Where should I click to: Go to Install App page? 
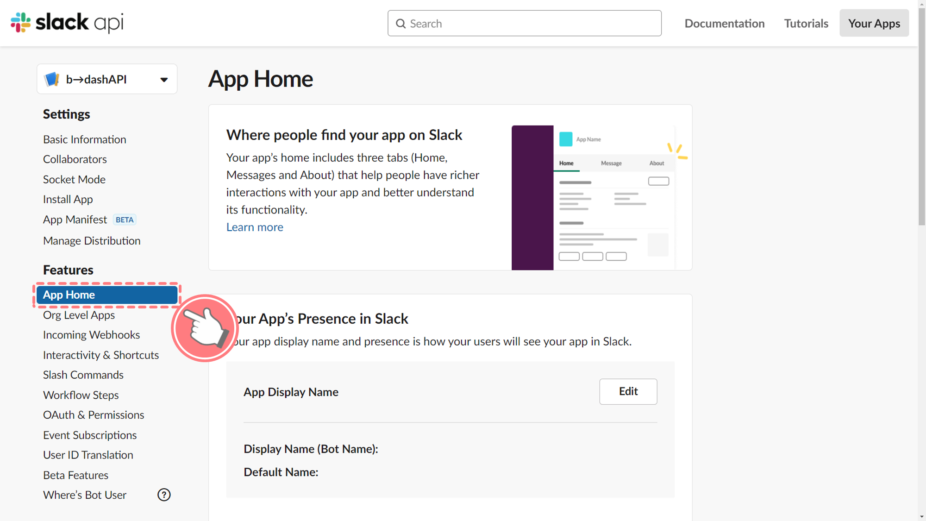click(68, 199)
